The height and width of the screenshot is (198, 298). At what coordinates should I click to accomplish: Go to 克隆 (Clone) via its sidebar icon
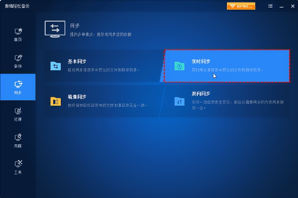coord(18,138)
